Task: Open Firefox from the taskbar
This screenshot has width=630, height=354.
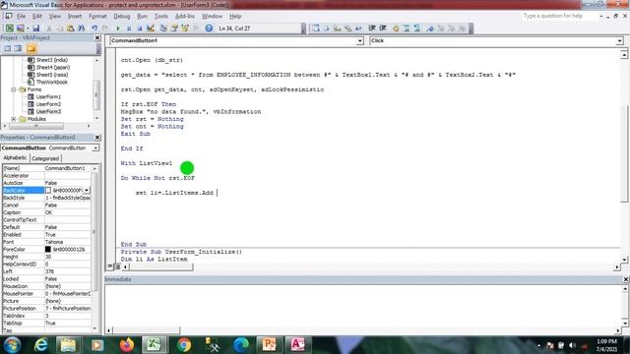Action: (x=127, y=344)
